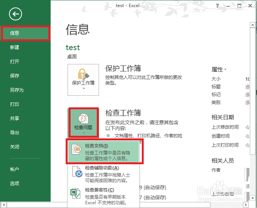Click the author avatar thumbnail beside 作者
Viewport: 257px width, 208px height.
247,175
